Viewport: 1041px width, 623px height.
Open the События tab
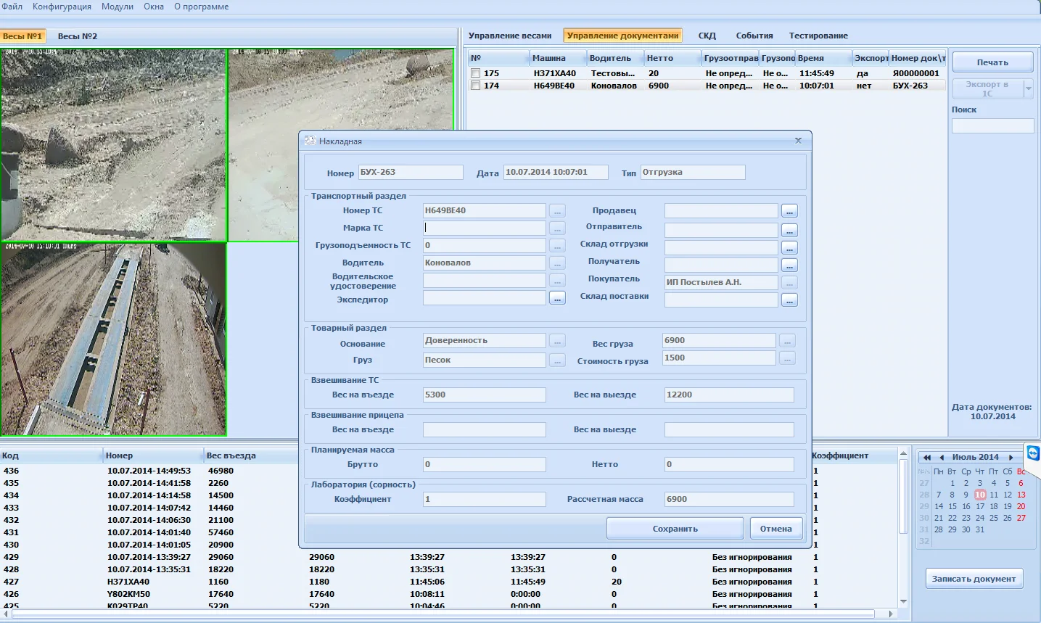pyautogui.click(x=754, y=36)
